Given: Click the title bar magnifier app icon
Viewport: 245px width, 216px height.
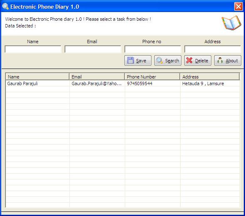Looking at the screenshot, I should click(5, 6).
